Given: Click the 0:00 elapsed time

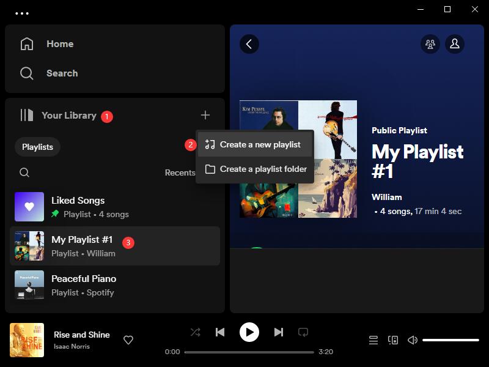Looking at the screenshot, I should pyautogui.click(x=172, y=352).
